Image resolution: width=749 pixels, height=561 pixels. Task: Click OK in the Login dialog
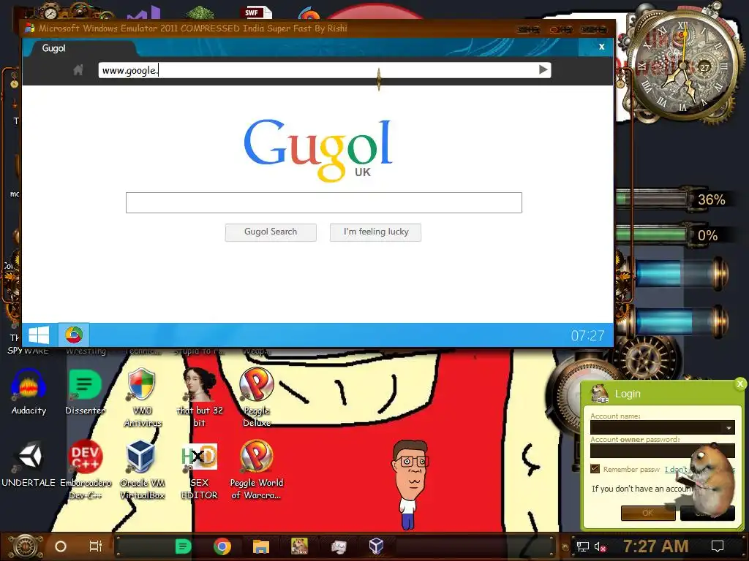(x=648, y=513)
